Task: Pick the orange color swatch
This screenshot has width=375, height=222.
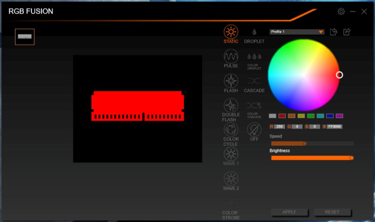Action: click(x=292, y=116)
